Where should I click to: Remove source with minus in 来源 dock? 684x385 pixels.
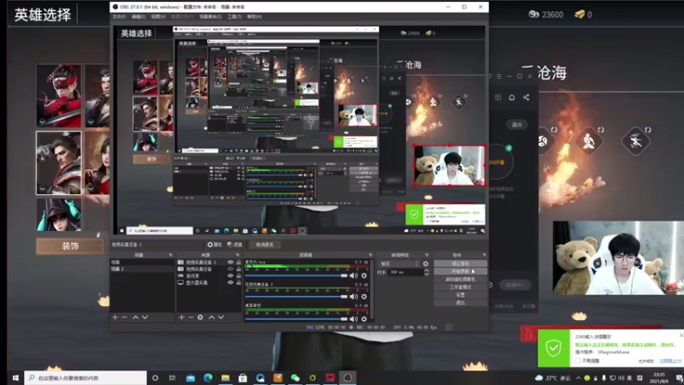pyautogui.click(x=191, y=317)
